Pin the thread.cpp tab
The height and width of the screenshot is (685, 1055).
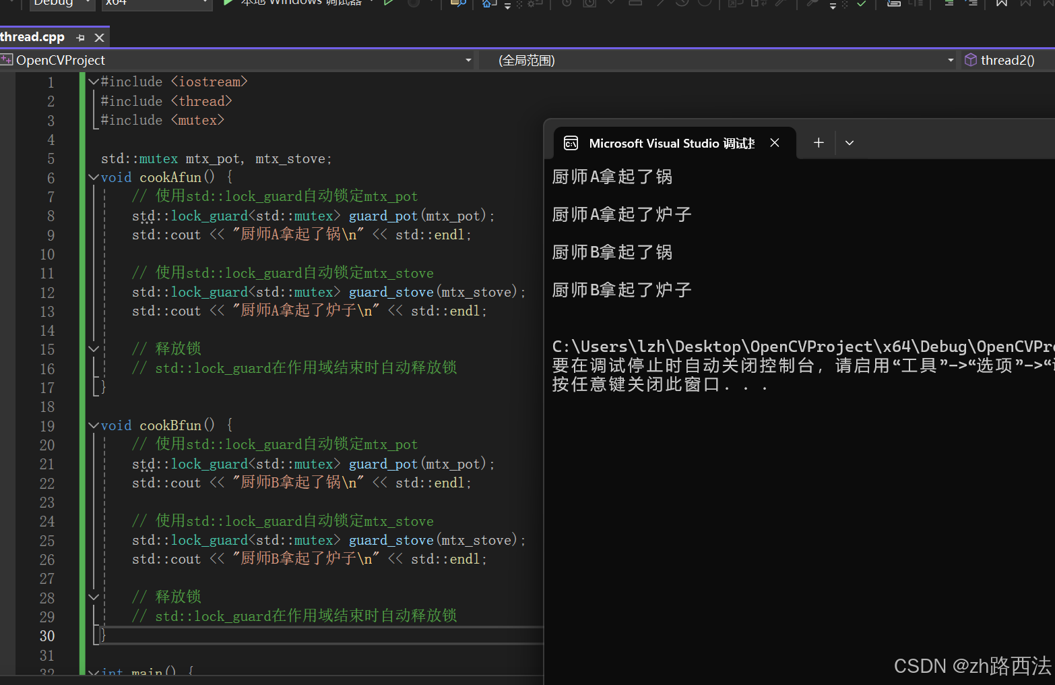pos(81,38)
